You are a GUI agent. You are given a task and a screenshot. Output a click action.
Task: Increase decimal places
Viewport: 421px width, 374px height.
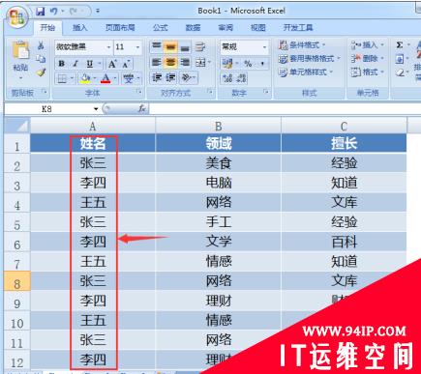pyautogui.click(x=227, y=78)
